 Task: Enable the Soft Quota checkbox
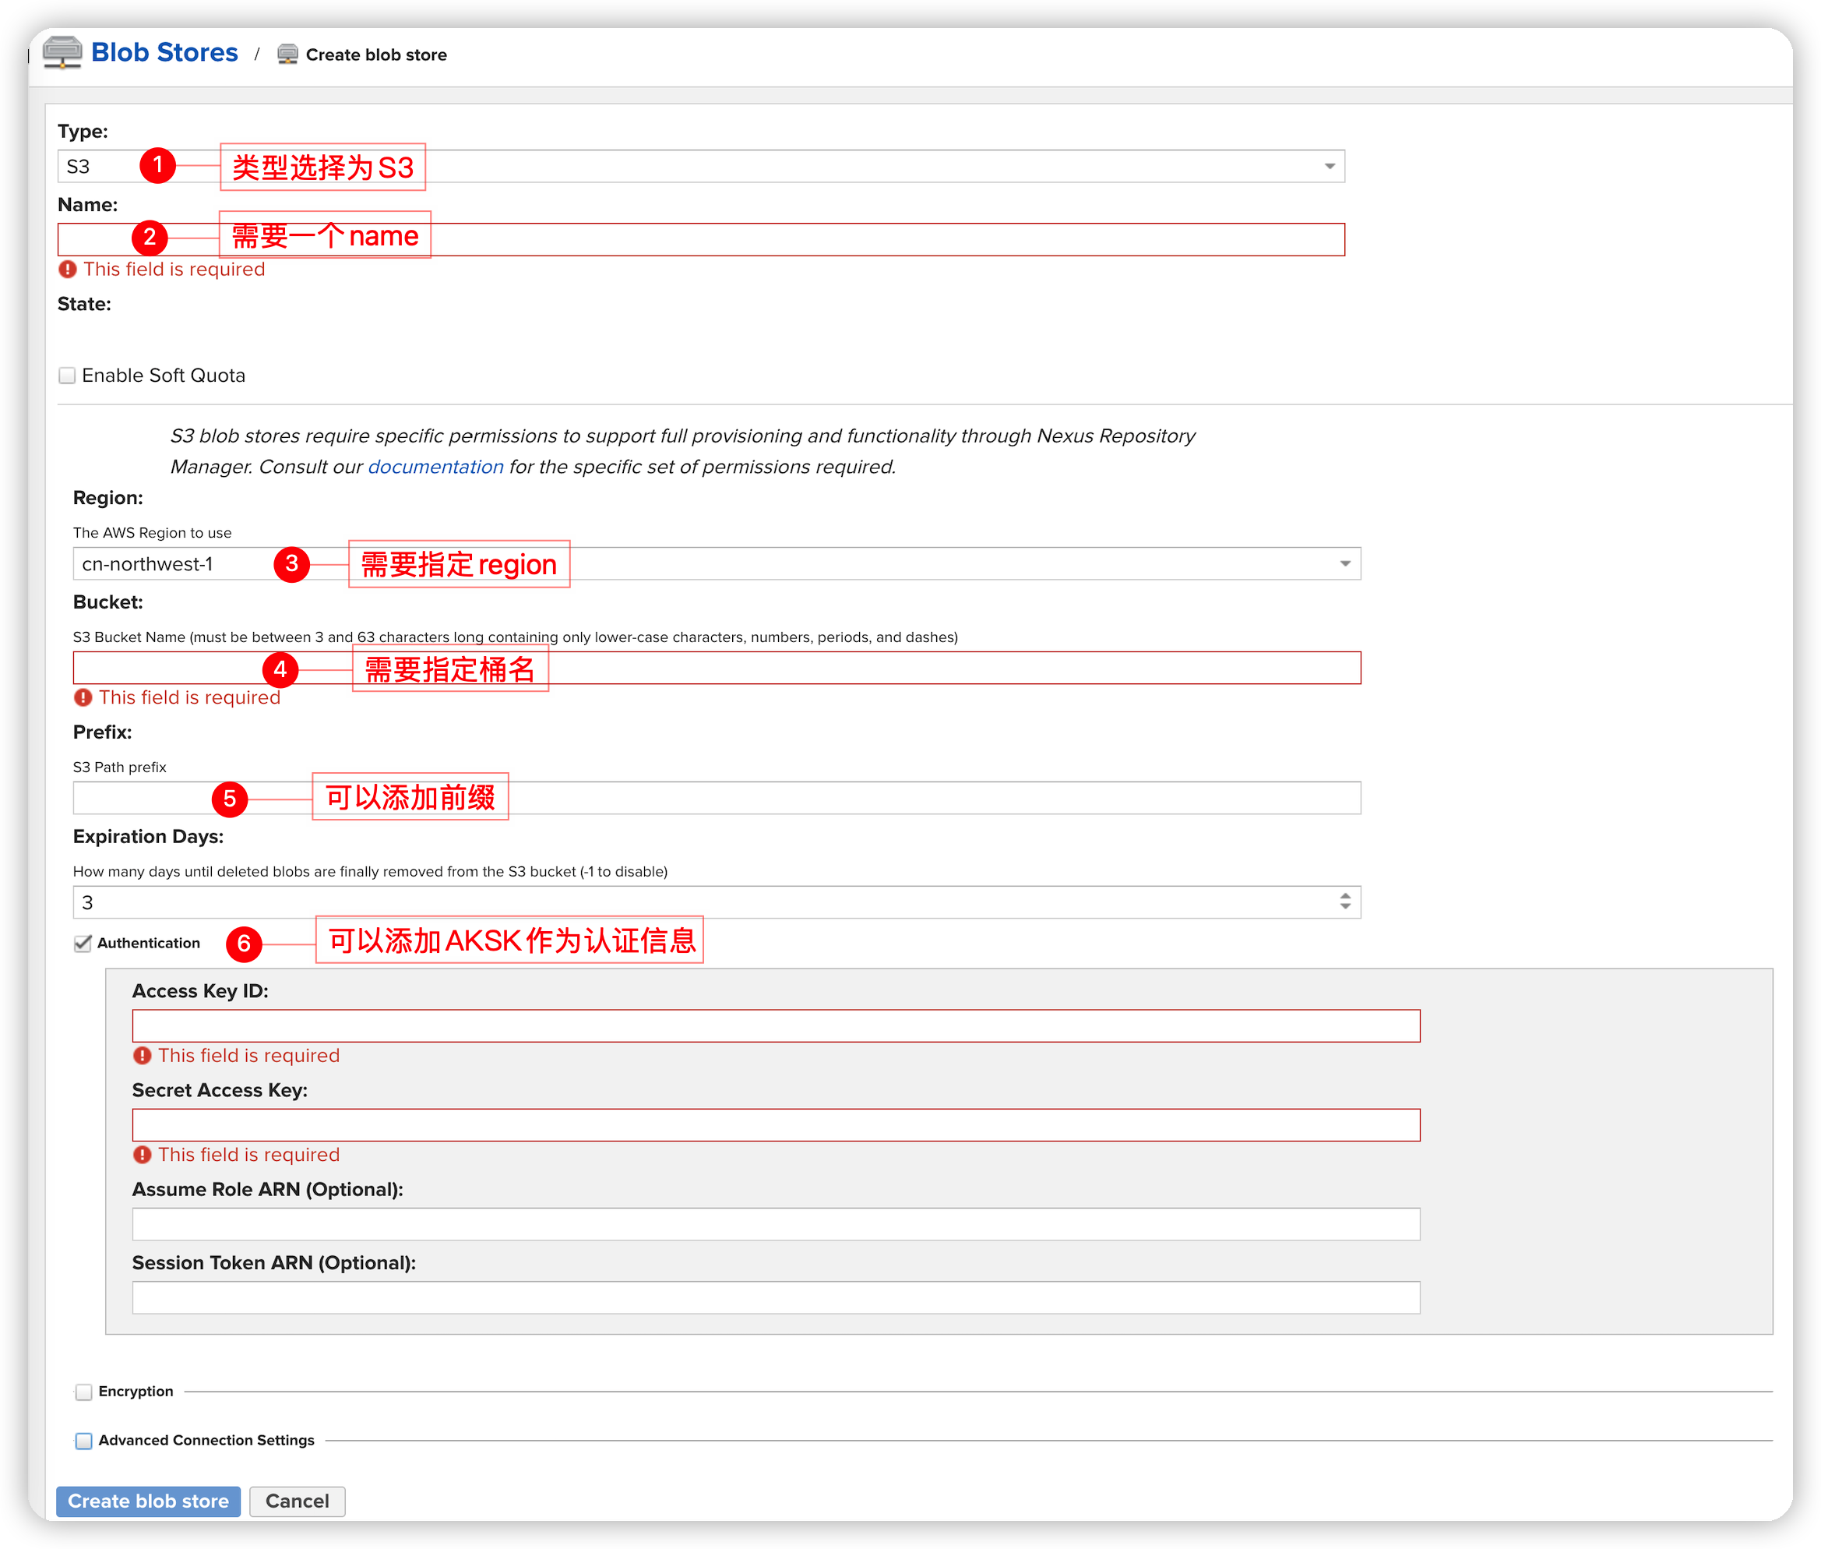(67, 375)
